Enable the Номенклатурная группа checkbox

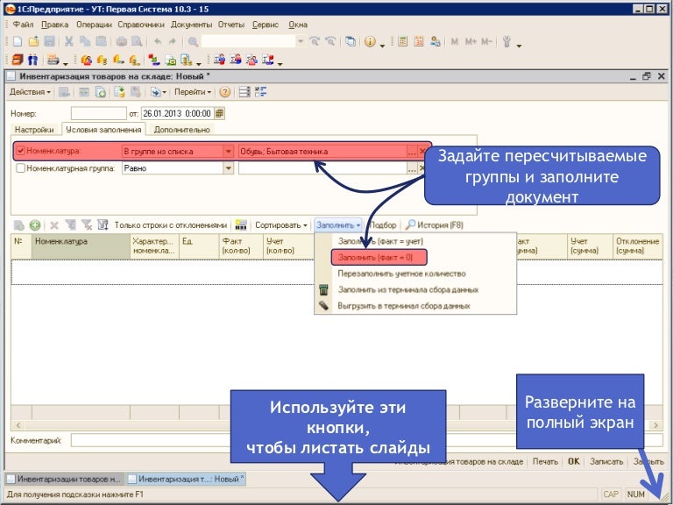click(21, 168)
